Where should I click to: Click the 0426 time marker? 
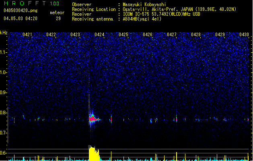point(148,35)
